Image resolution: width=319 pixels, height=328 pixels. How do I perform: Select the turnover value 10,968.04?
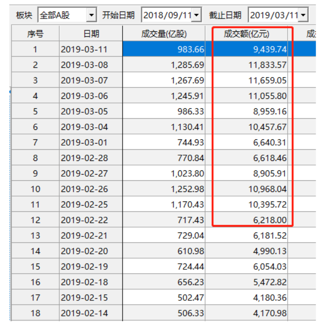click(267, 189)
